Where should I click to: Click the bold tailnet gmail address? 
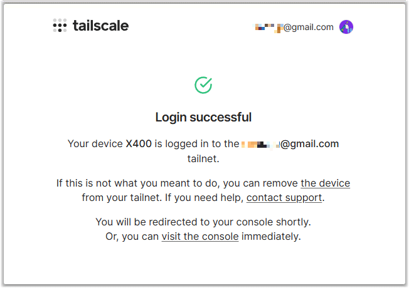pos(290,144)
